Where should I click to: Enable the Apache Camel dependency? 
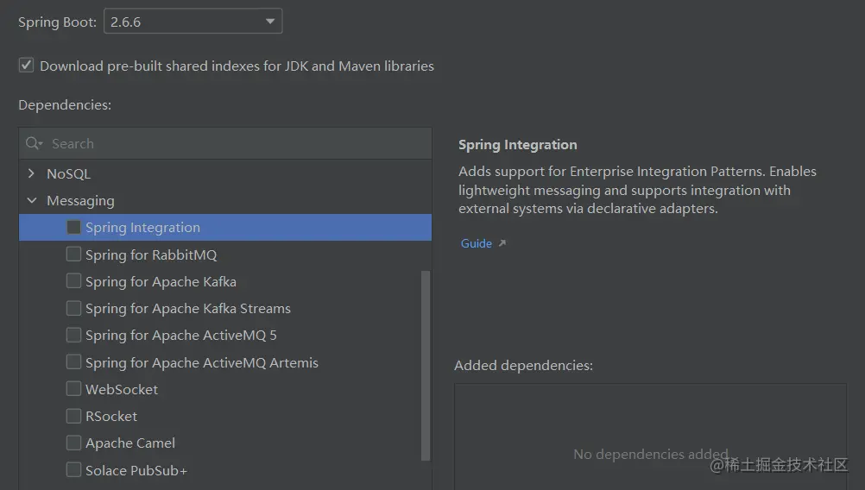click(x=73, y=443)
